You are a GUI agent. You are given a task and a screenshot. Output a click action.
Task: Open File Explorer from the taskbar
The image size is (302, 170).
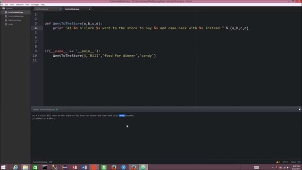(x=25, y=167)
